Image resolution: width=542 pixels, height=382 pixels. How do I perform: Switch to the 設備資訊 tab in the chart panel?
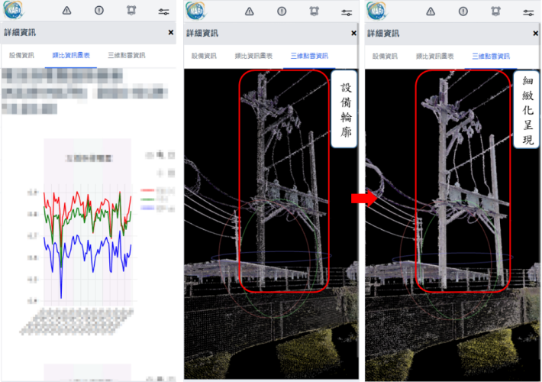tap(21, 55)
